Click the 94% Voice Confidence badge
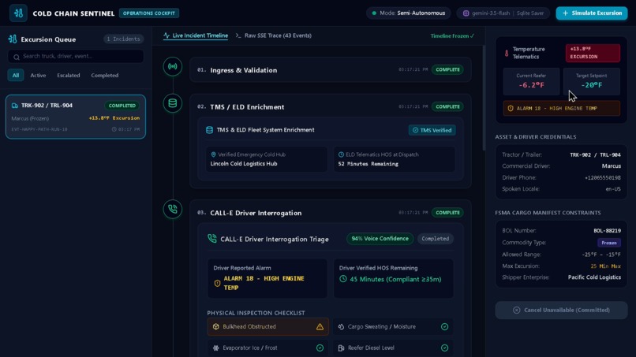The image size is (636, 357). click(380, 239)
